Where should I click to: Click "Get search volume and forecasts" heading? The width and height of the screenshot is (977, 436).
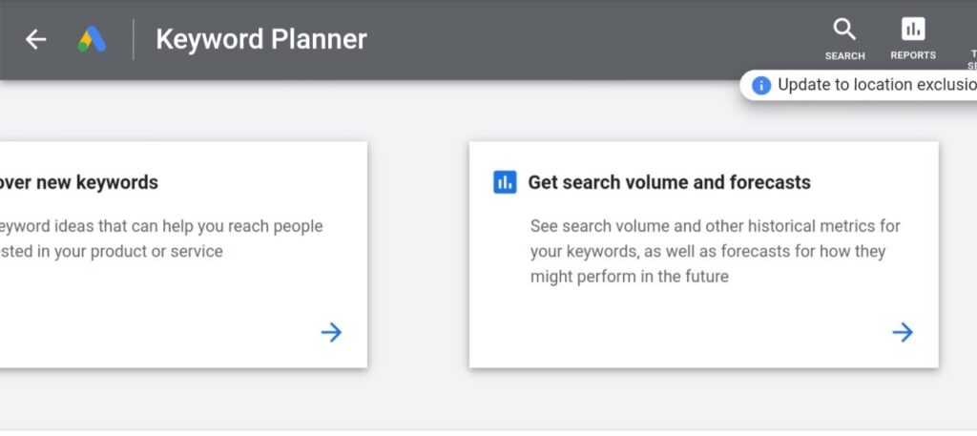(x=669, y=182)
